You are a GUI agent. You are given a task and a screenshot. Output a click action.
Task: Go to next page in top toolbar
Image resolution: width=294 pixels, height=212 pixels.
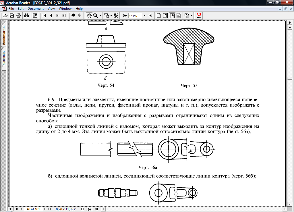pyautogui.click(x=57, y=16)
